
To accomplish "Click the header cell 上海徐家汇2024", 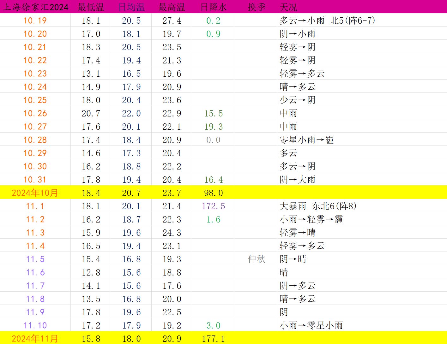I will click(x=35, y=7).
